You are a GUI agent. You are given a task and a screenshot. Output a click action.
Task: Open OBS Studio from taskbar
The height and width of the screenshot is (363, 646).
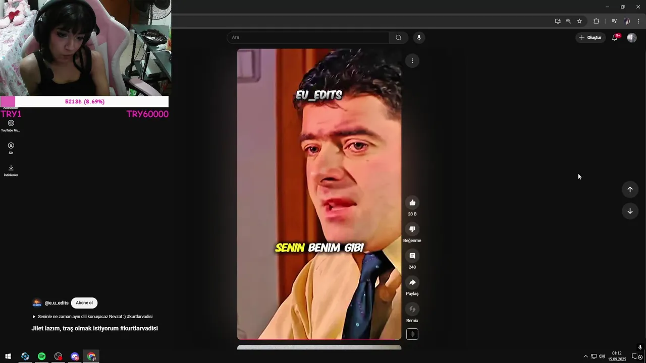pos(58,356)
